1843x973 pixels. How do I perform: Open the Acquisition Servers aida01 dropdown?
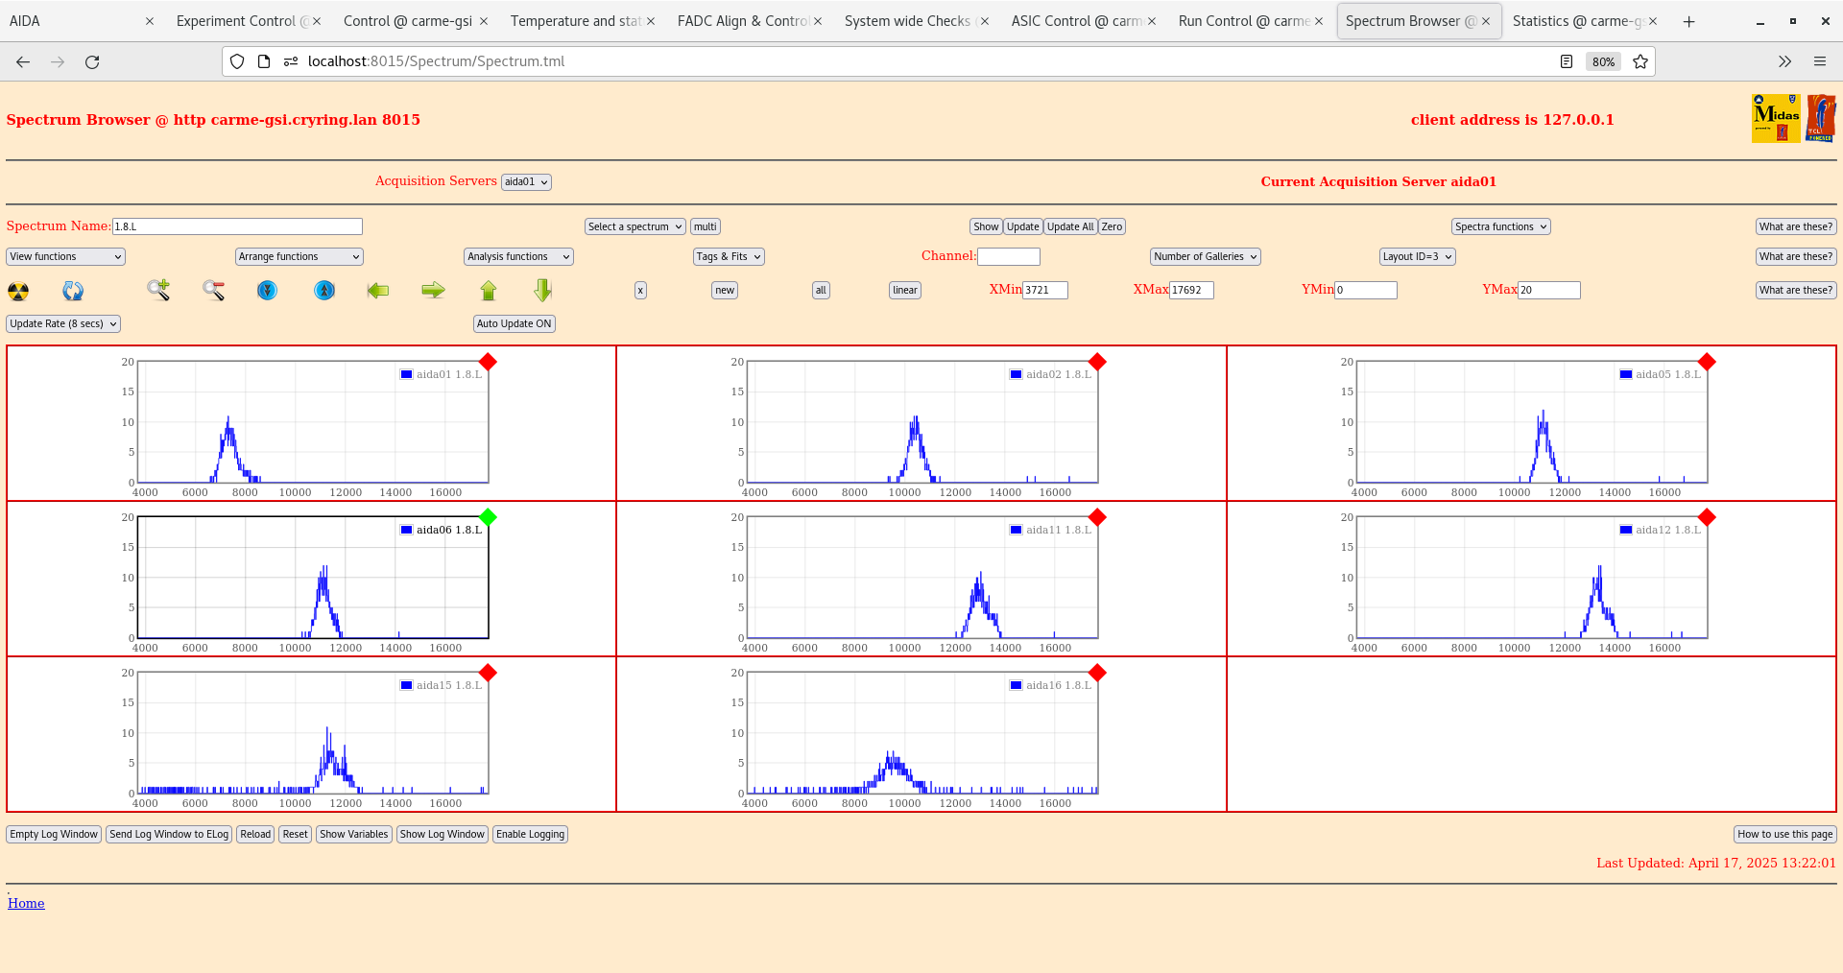click(526, 182)
